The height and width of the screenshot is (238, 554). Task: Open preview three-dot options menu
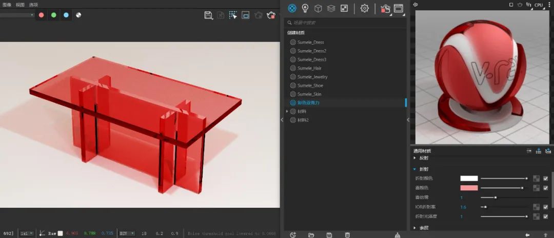tap(549, 5)
